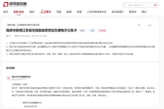Open 人民日报读者来信 nav item
This screenshot has height=109, width=164.
96,12
